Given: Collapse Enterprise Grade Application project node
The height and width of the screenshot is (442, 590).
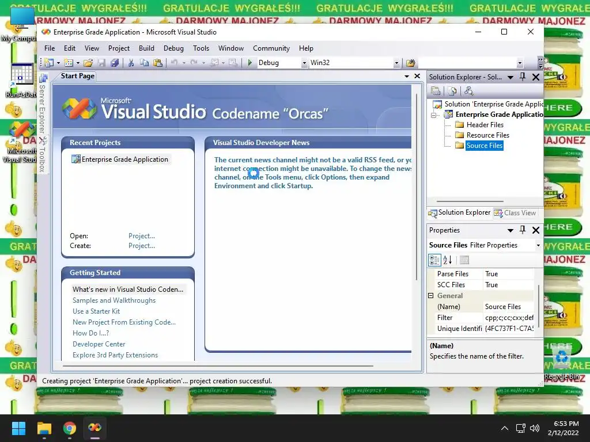Looking at the screenshot, I should pos(433,115).
